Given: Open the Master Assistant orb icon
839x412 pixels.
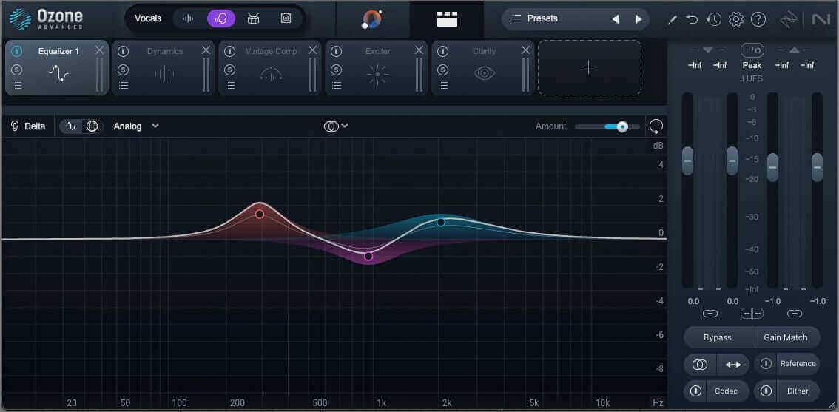Looking at the screenshot, I should coord(372,19).
